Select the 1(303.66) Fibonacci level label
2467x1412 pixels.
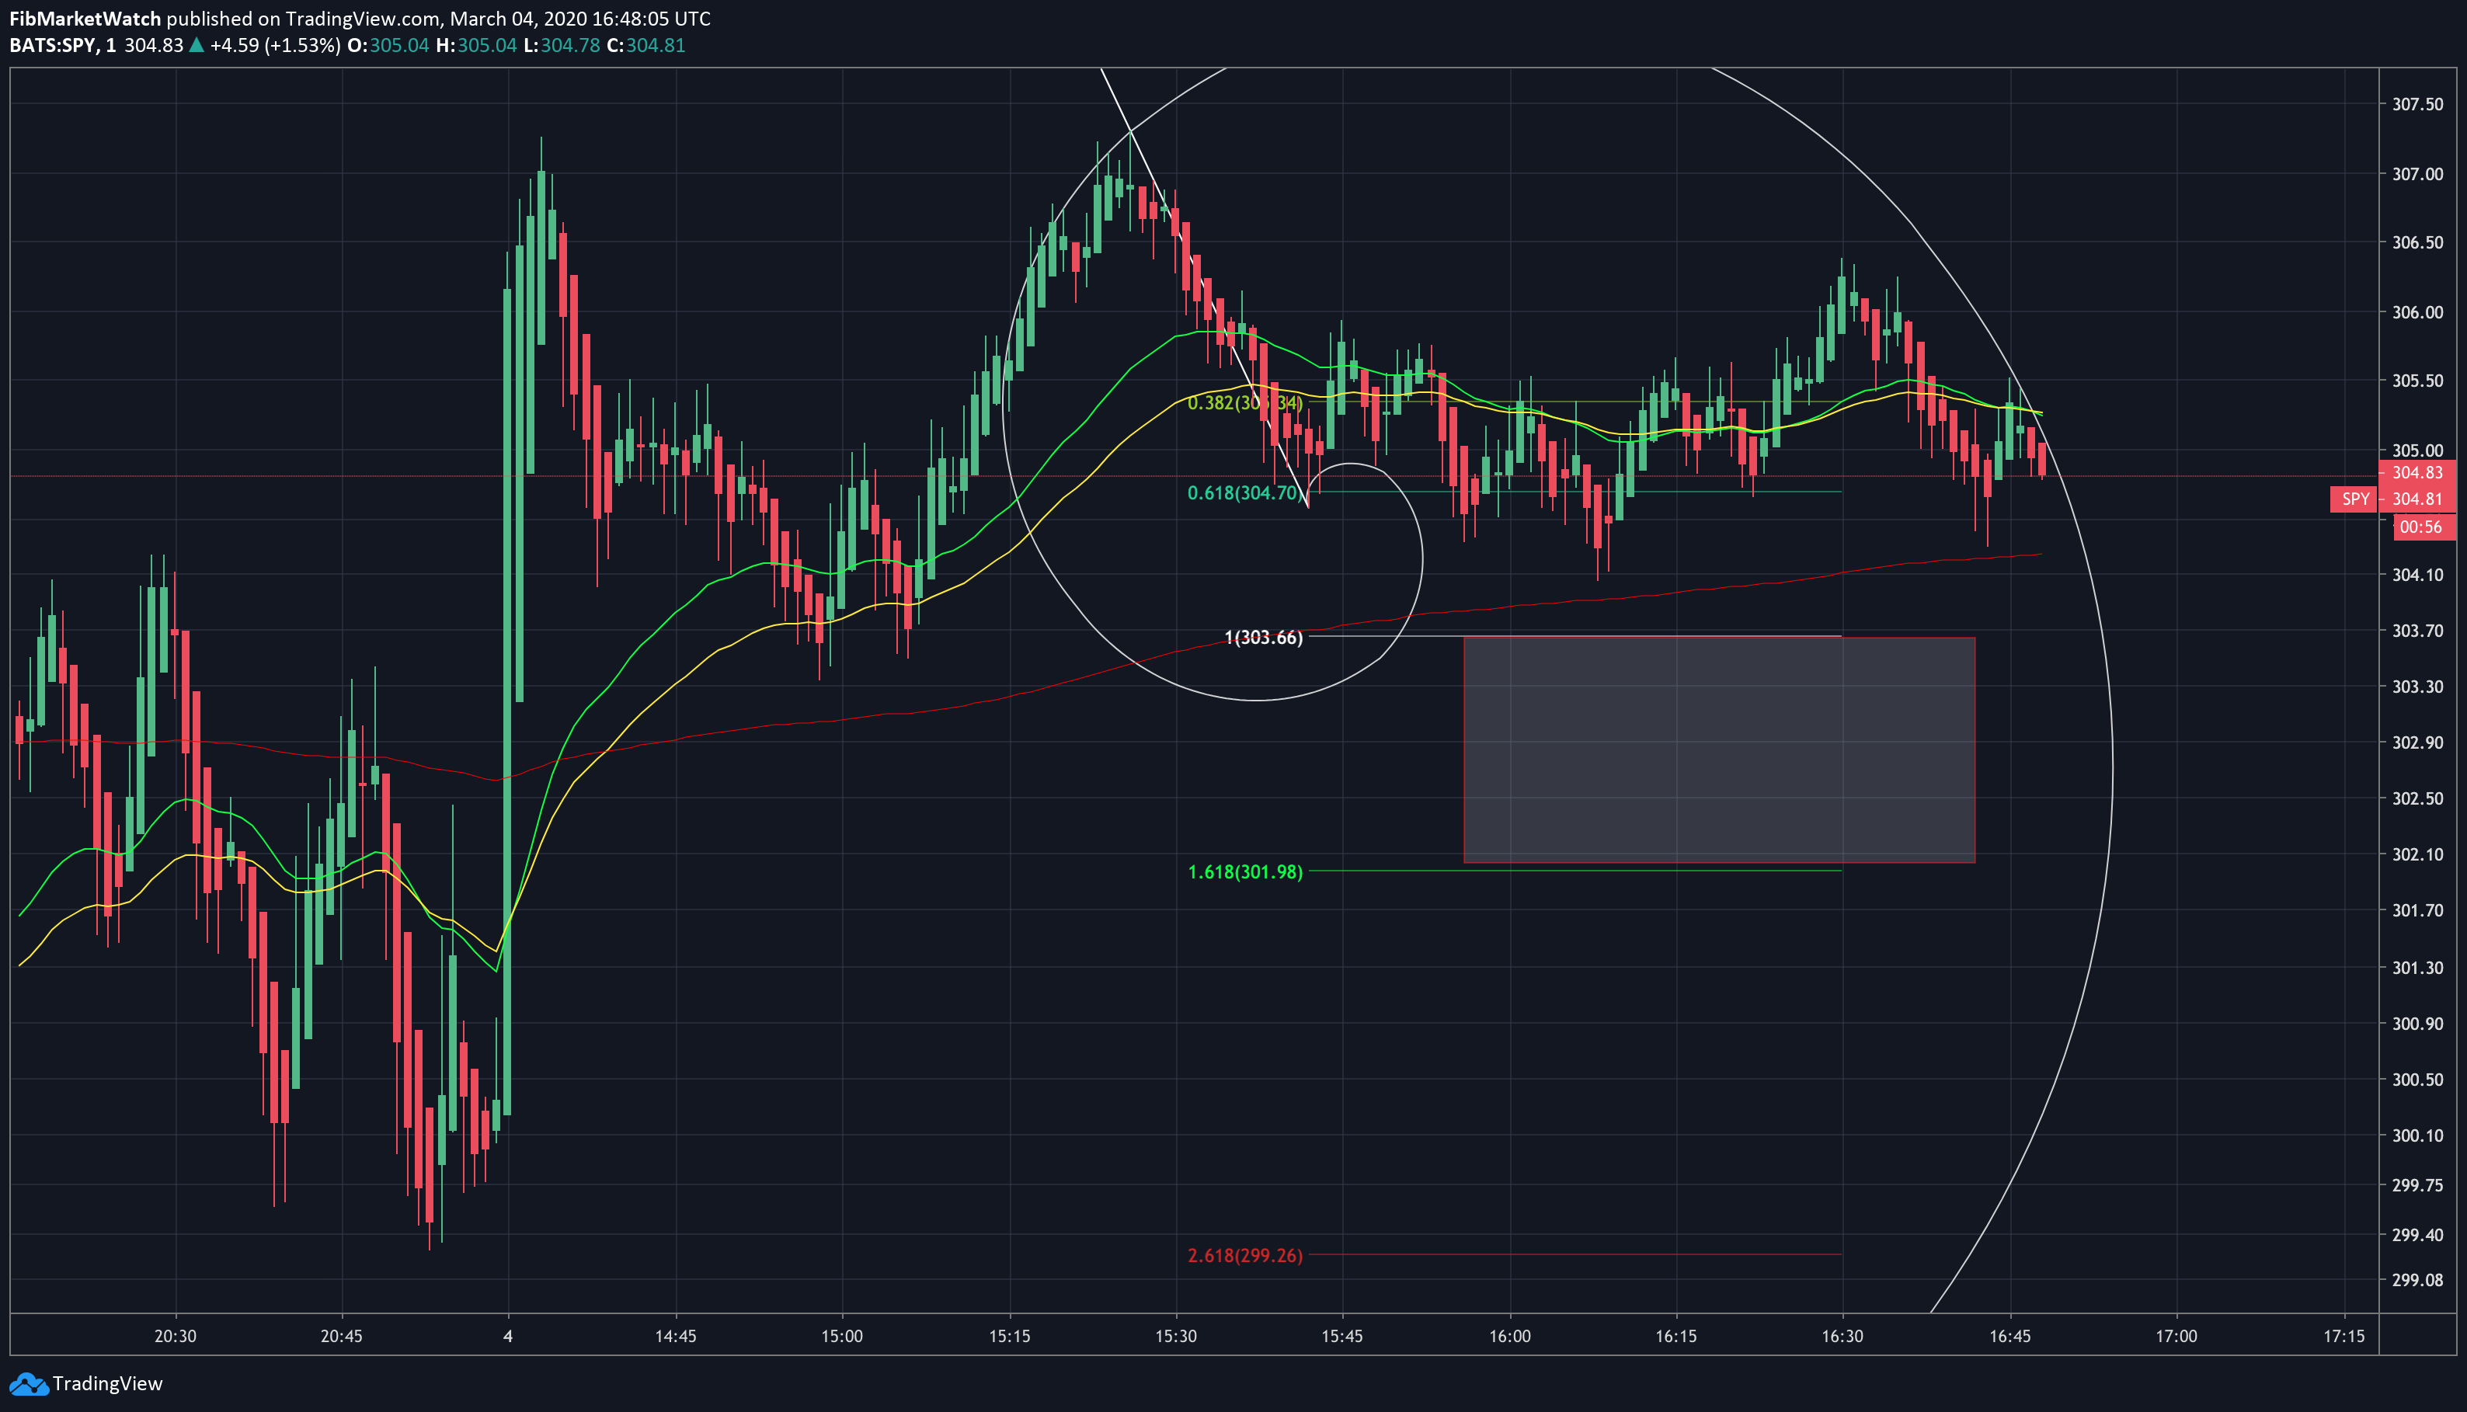coord(1264,637)
